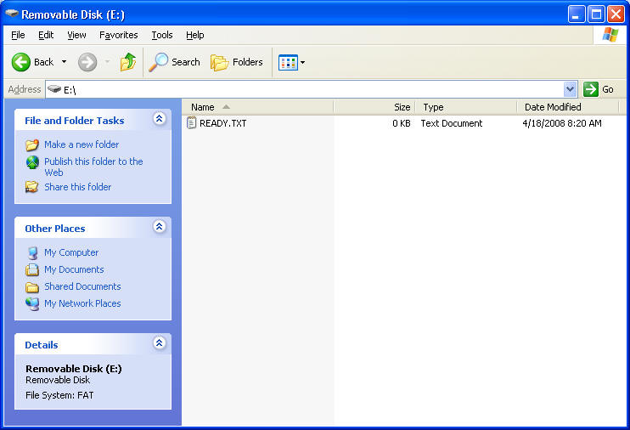
Task: Click the Share this folder icon
Action: coord(32,187)
